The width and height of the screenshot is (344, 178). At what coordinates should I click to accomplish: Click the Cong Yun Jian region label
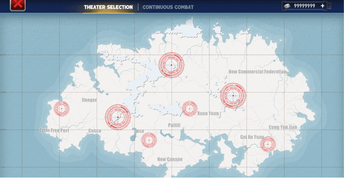click(283, 127)
